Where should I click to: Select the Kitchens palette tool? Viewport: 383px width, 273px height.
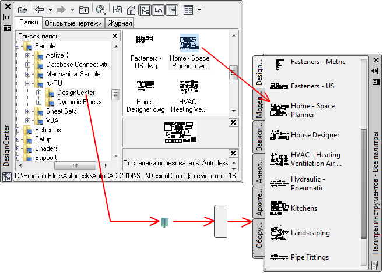point(294,208)
